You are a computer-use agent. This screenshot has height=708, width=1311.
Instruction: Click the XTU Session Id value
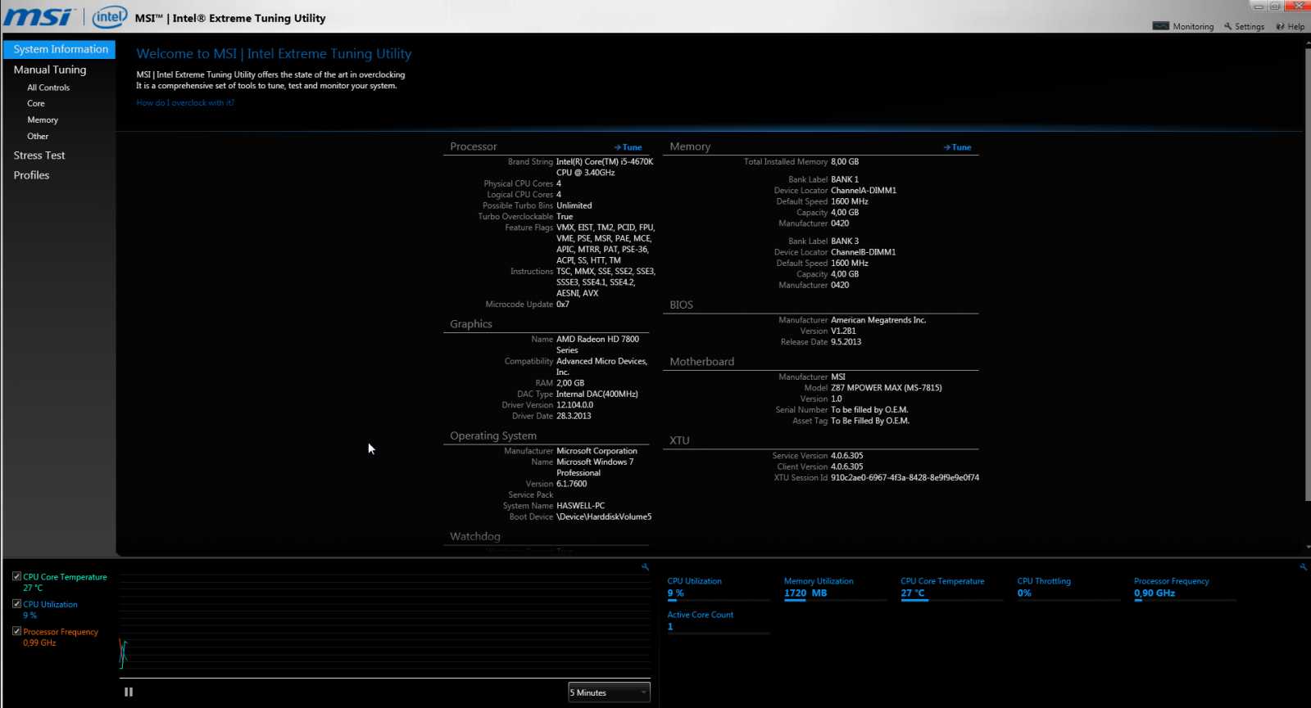(905, 478)
